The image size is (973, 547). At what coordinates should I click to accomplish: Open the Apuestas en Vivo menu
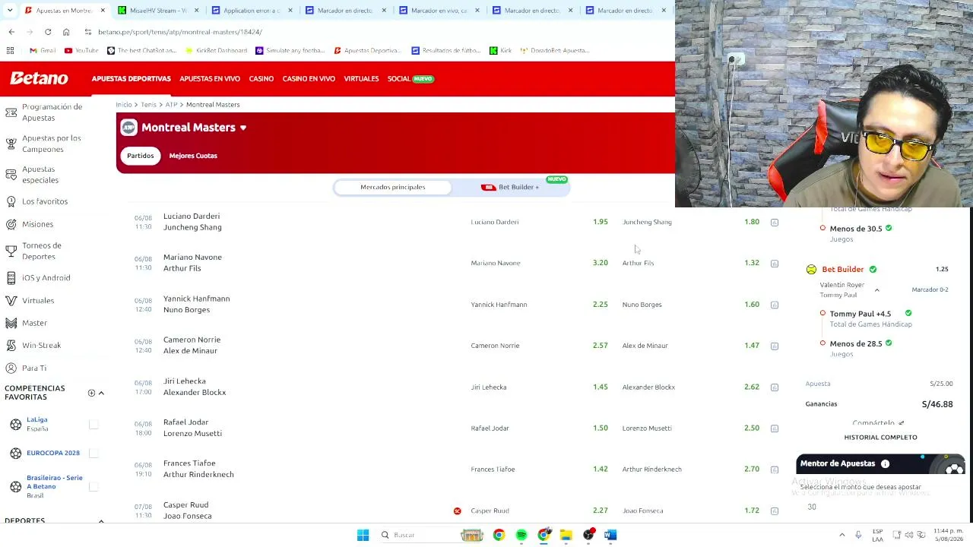[x=210, y=79]
